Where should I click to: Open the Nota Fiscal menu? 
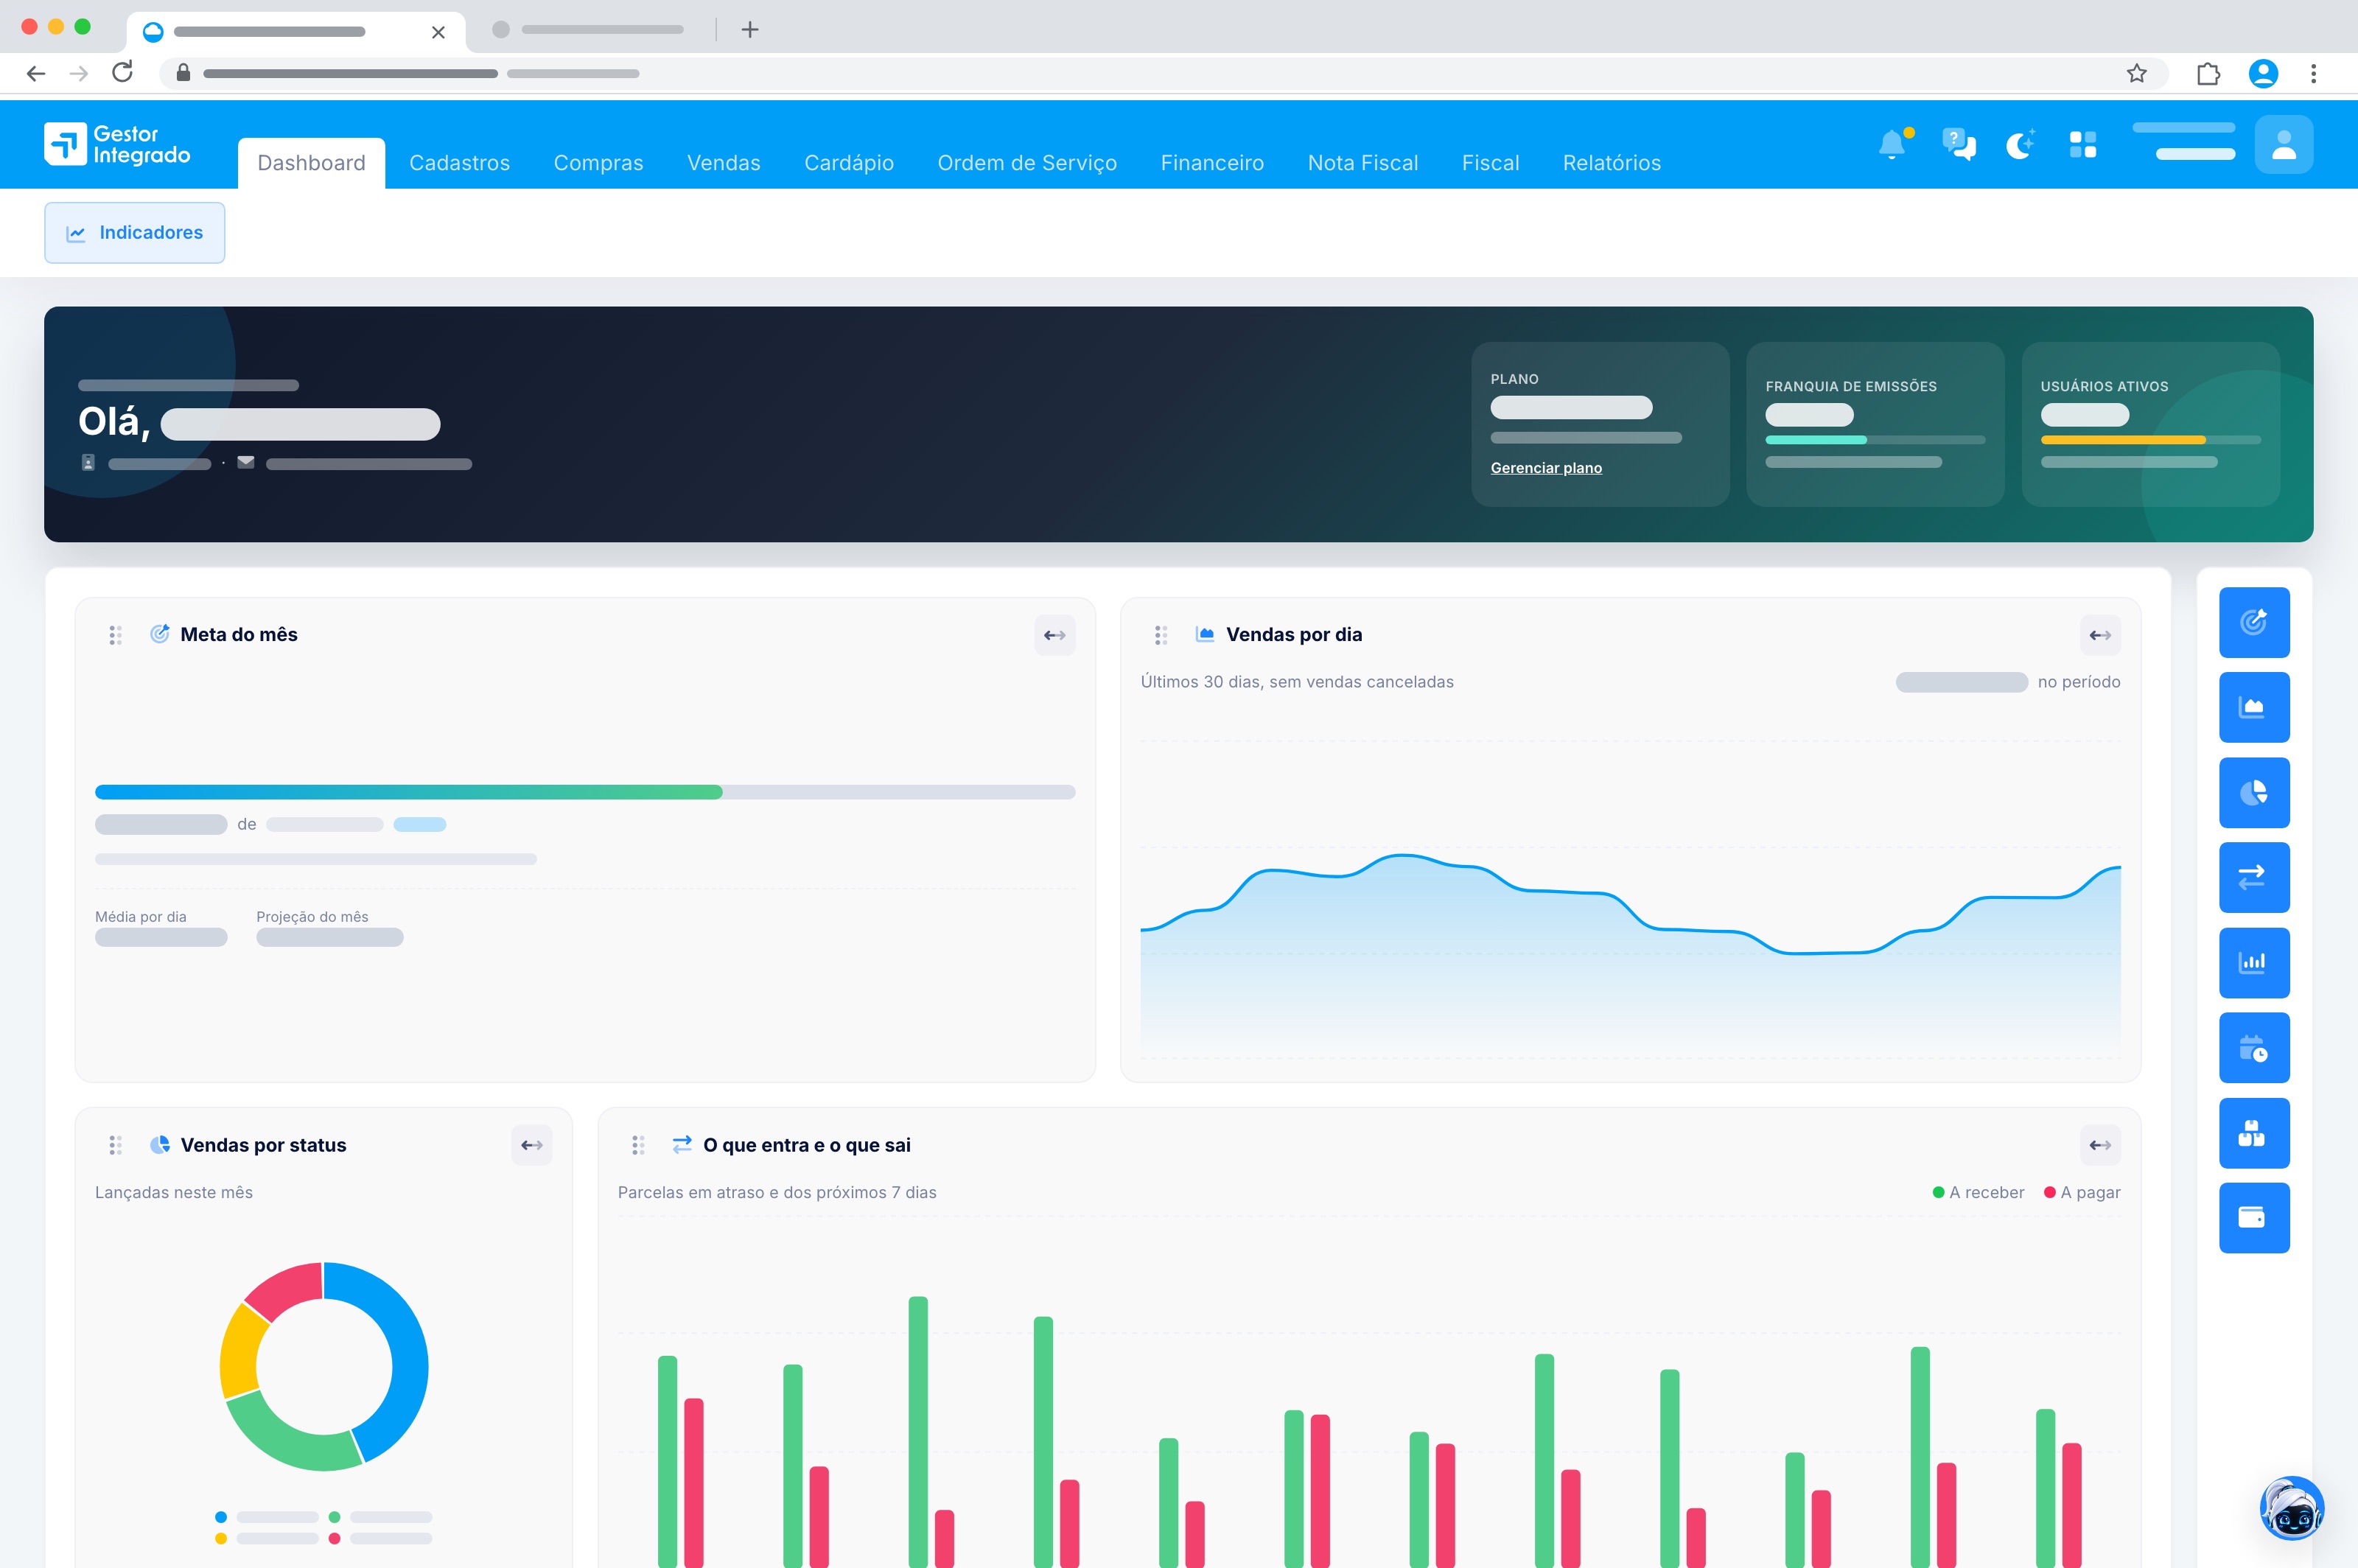click(1363, 163)
